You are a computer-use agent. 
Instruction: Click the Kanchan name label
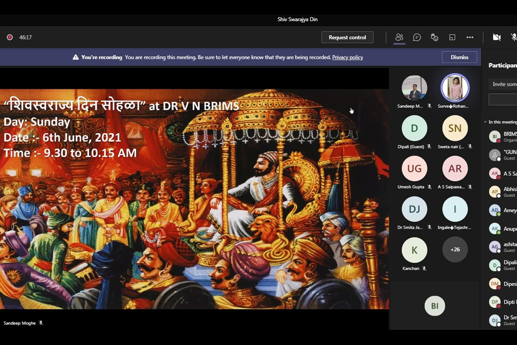point(411,268)
